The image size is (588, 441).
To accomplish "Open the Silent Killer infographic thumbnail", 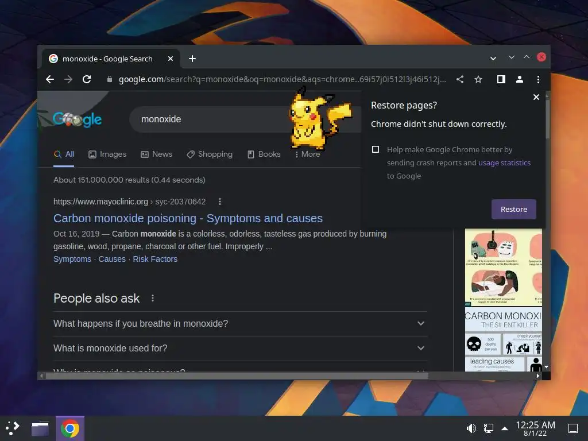I will (x=504, y=340).
